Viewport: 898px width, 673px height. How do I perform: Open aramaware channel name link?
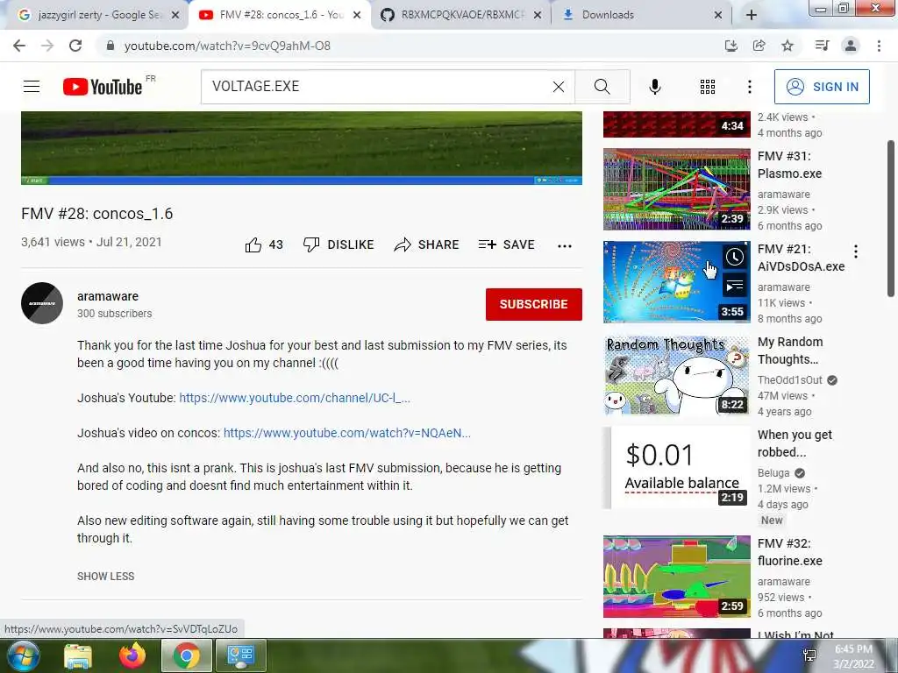(x=108, y=296)
